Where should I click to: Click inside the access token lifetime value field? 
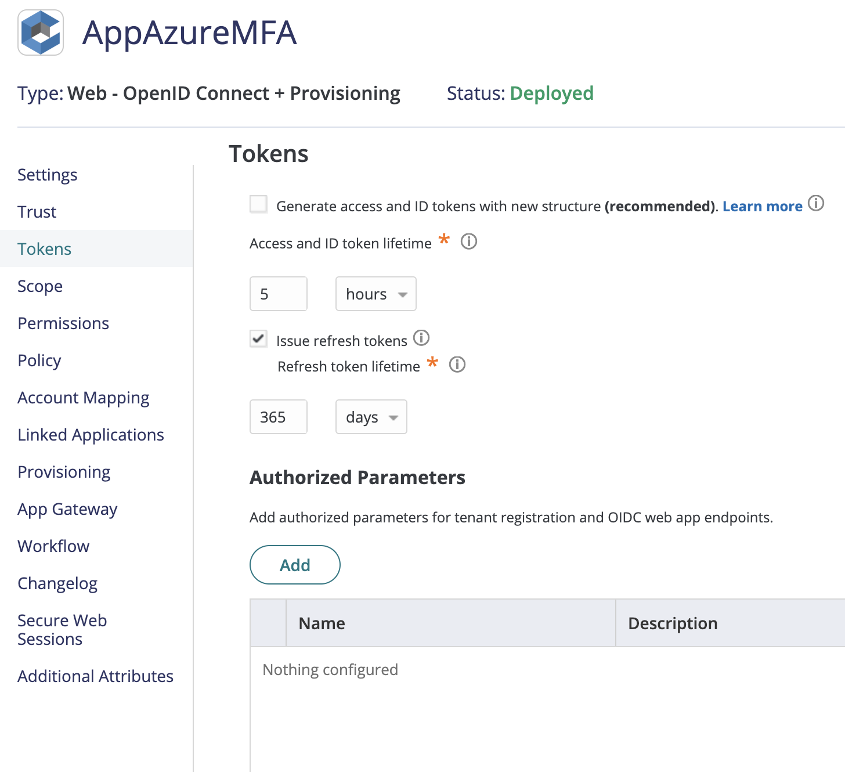tap(278, 294)
